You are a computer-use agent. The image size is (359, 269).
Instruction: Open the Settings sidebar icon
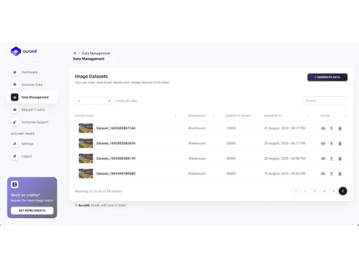point(14,143)
